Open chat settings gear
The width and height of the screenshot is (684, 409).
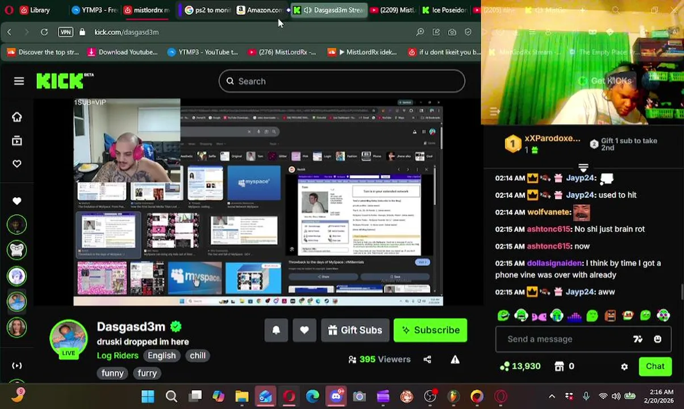(624, 367)
